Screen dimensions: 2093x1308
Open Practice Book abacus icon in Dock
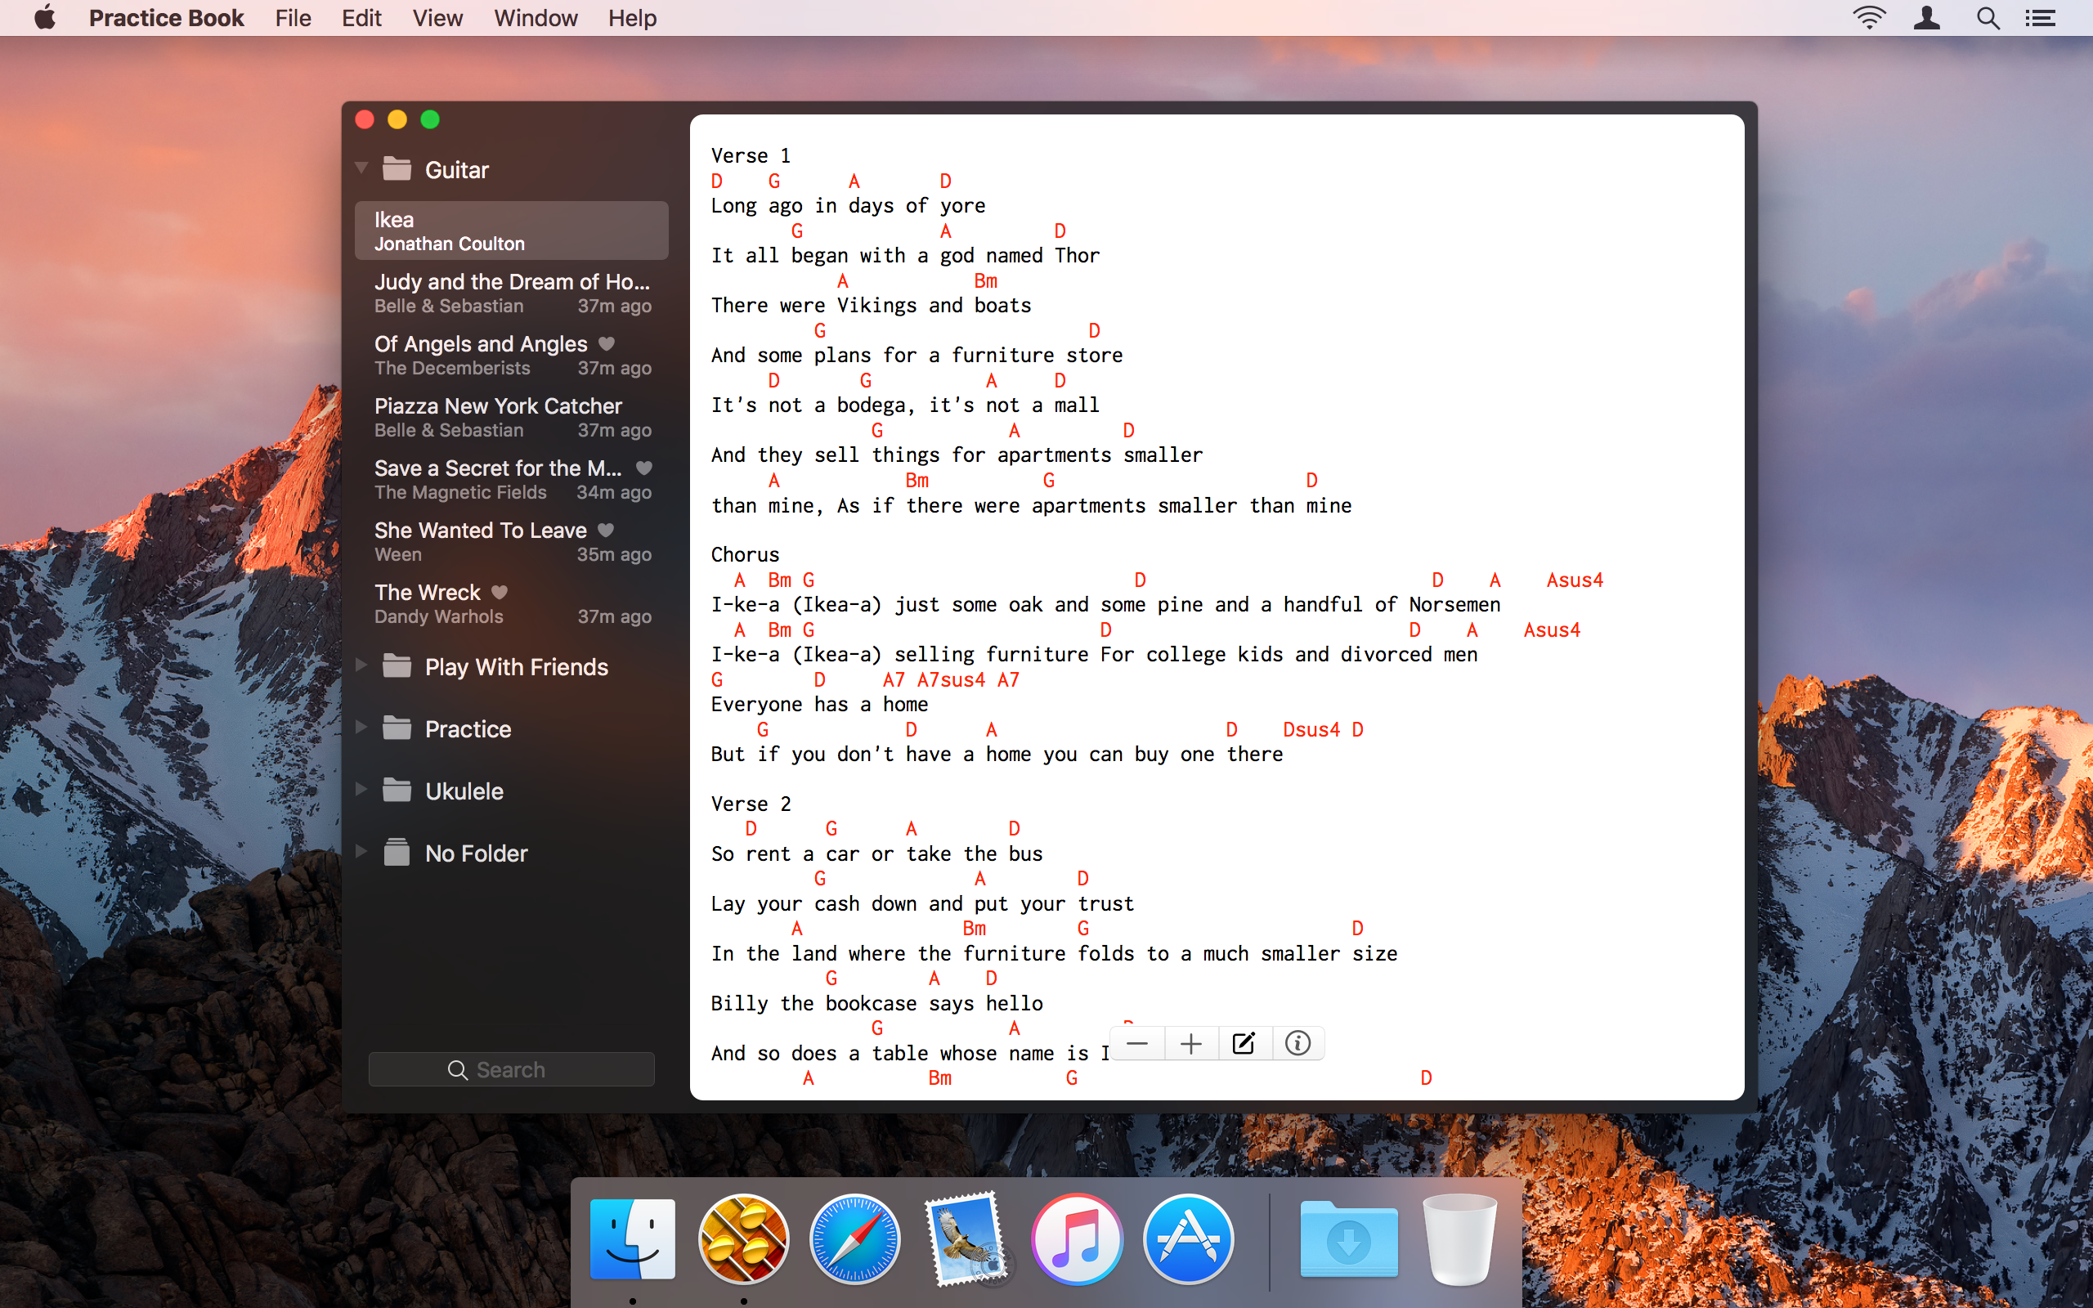[743, 1239]
